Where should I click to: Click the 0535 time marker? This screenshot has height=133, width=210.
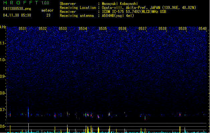click(103, 29)
